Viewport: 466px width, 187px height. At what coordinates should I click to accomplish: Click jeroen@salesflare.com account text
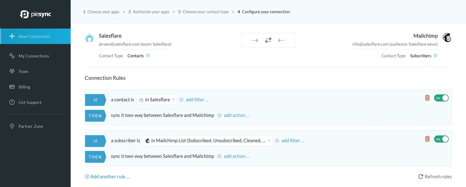click(135, 44)
